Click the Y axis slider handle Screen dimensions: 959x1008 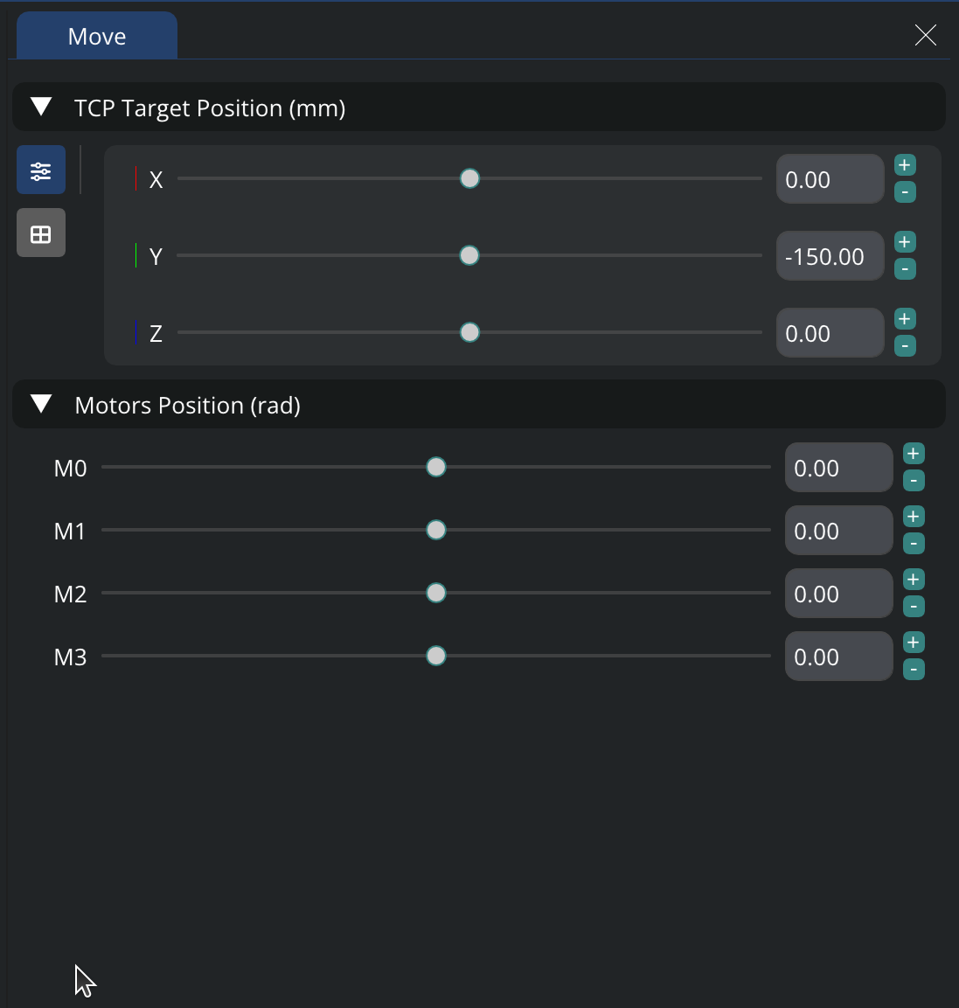pyautogui.click(x=469, y=255)
